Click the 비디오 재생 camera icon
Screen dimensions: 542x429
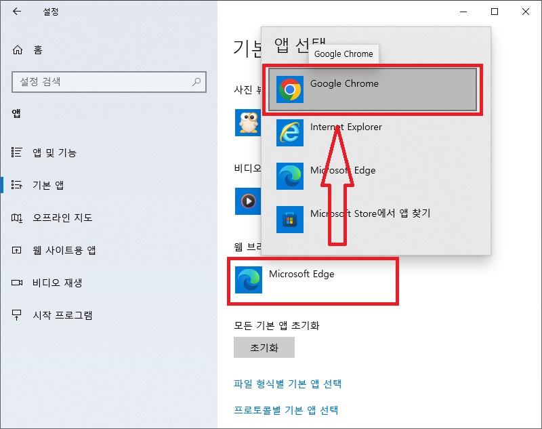point(16,283)
